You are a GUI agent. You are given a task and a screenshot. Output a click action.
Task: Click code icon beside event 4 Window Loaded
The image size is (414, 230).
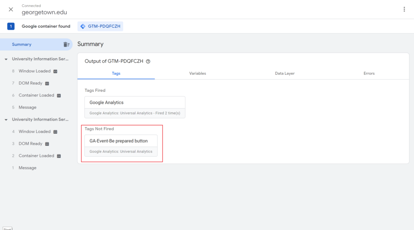point(55,132)
